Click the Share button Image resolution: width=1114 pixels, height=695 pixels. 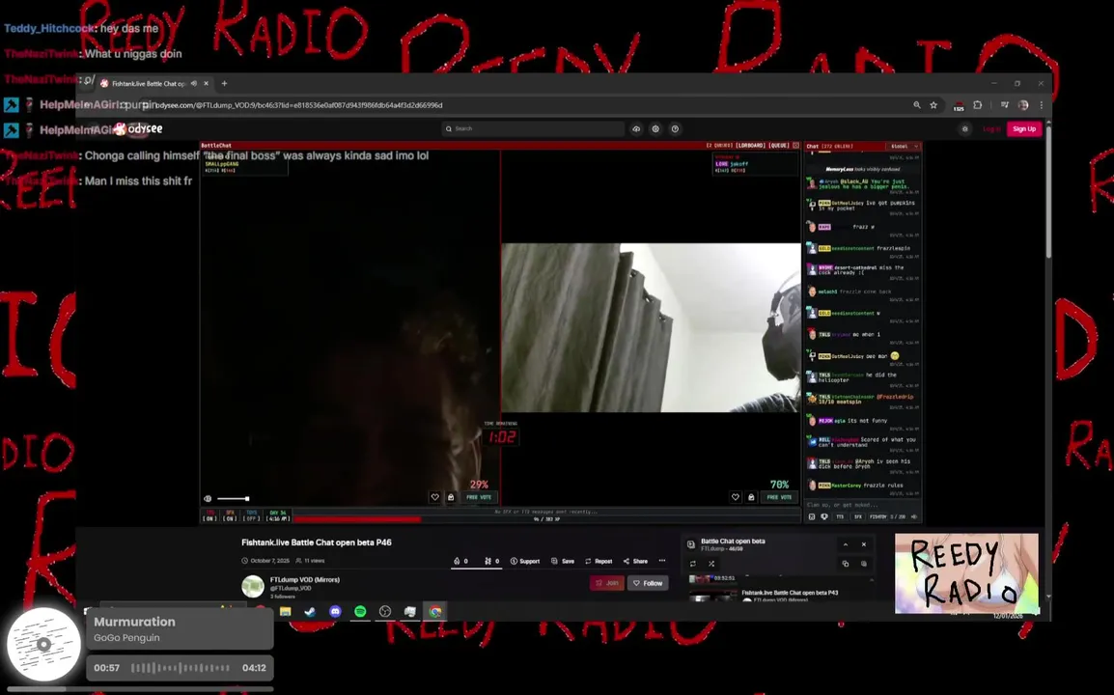(x=635, y=561)
